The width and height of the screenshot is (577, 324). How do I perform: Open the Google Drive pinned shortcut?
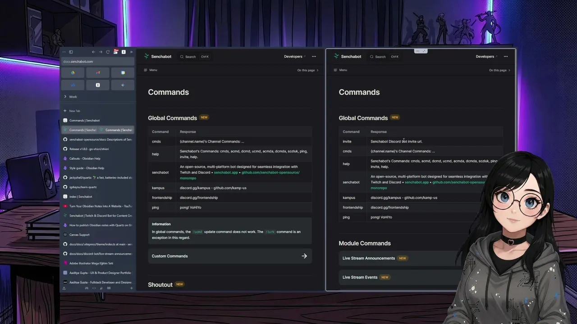point(73,72)
